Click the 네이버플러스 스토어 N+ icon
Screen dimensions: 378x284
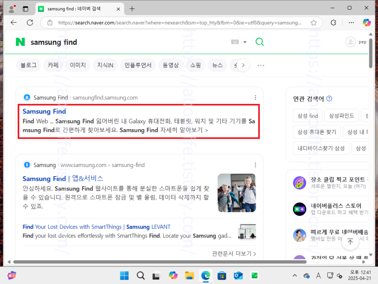coord(299,209)
